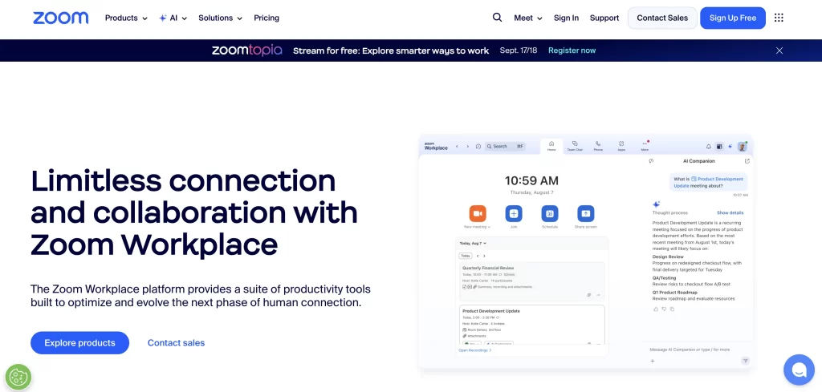Screen dimensions: 822x392
Task: Click the copy icon under AI response
Action: 672,309
